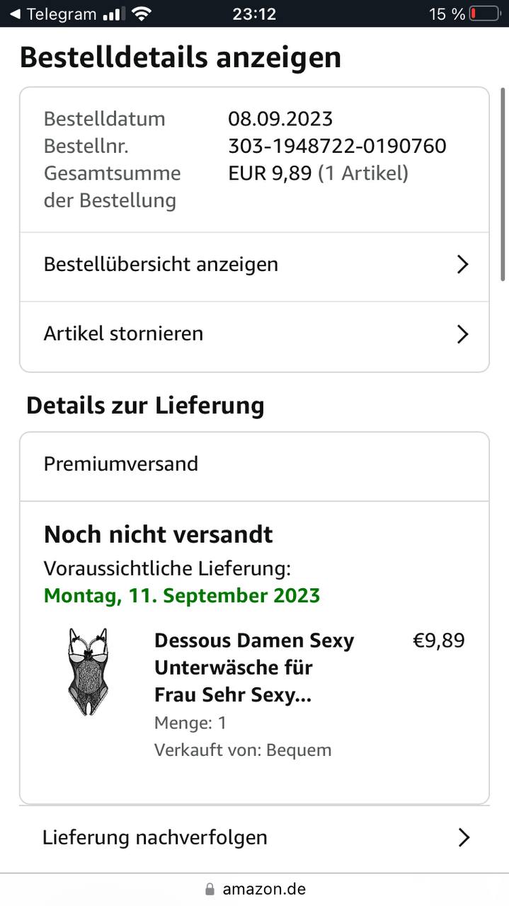This screenshot has height=906, width=509.
Task: Tap the cellular signal strength icon
Action: click(111, 13)
